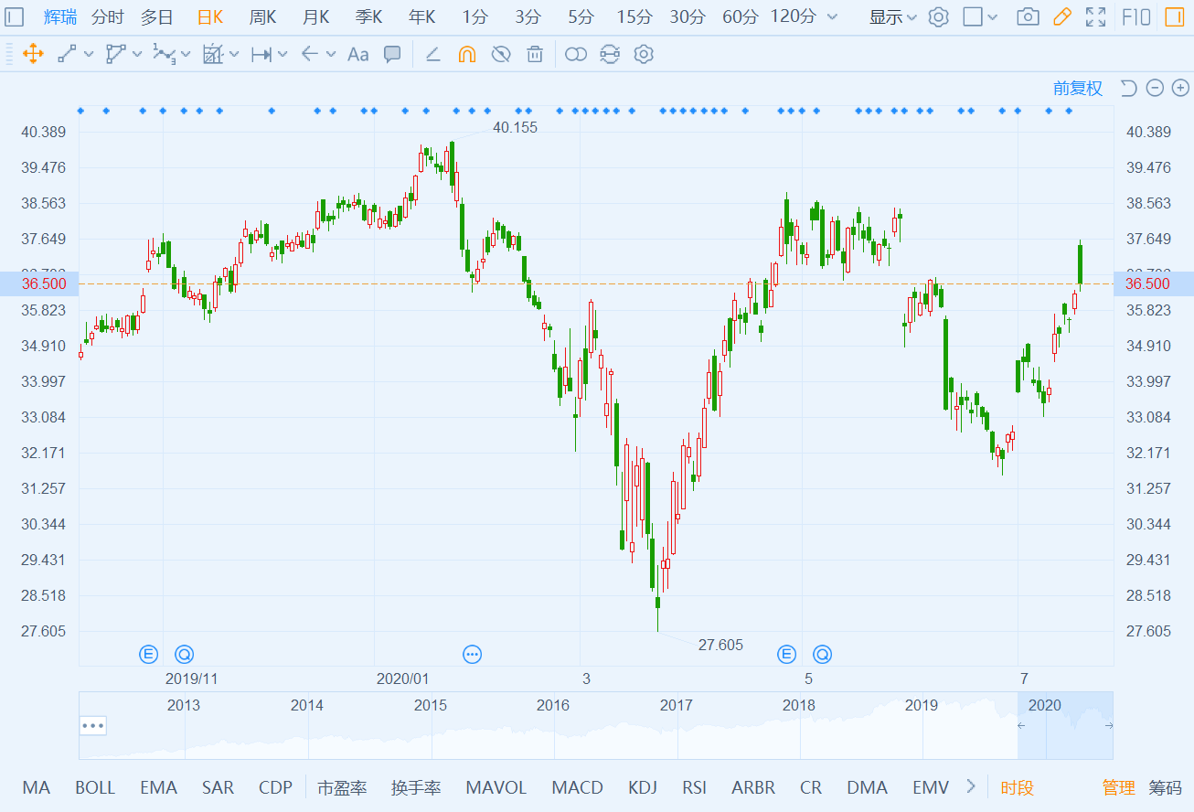Screen dimensions: 1194x812
Task: Switch to 周K weekly chart tab
Action: pyautogui.click(x=262, y=17)
